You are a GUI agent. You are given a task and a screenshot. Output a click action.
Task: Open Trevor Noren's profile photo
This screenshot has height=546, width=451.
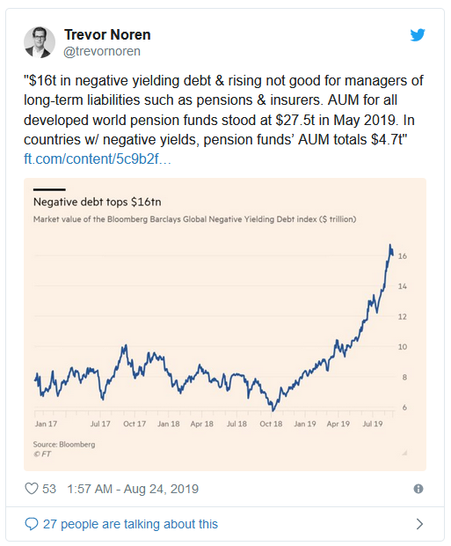(x=40, y=42)
